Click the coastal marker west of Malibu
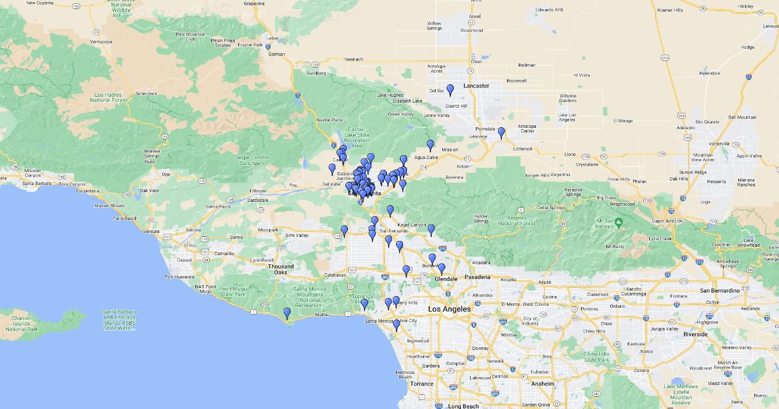Image resolution: width=779 pixels, height=409 pixels. [x=287, y=314]
